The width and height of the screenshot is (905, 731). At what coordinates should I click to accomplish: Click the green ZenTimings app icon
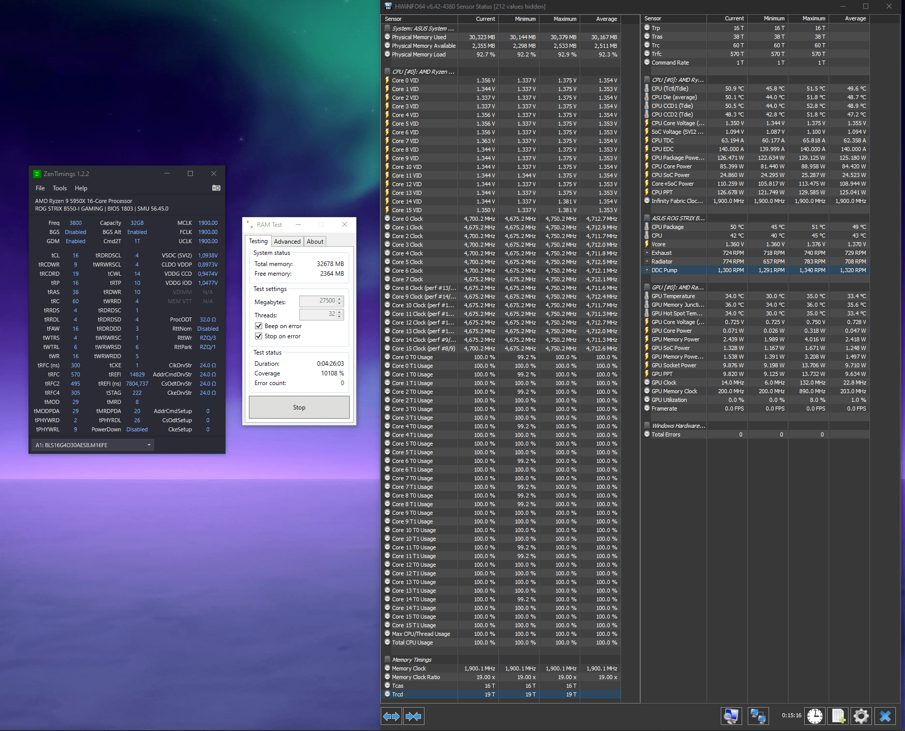[x=37, y=174]
